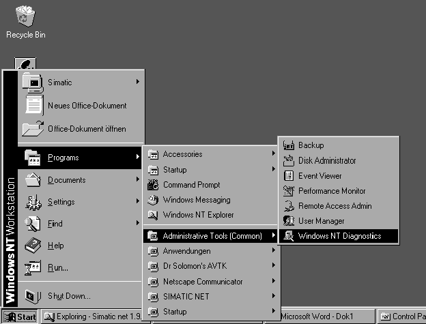Click the Documents folder icon
Image resolution: width=426 pixels, height=324 pixels.
coord(33,179)
